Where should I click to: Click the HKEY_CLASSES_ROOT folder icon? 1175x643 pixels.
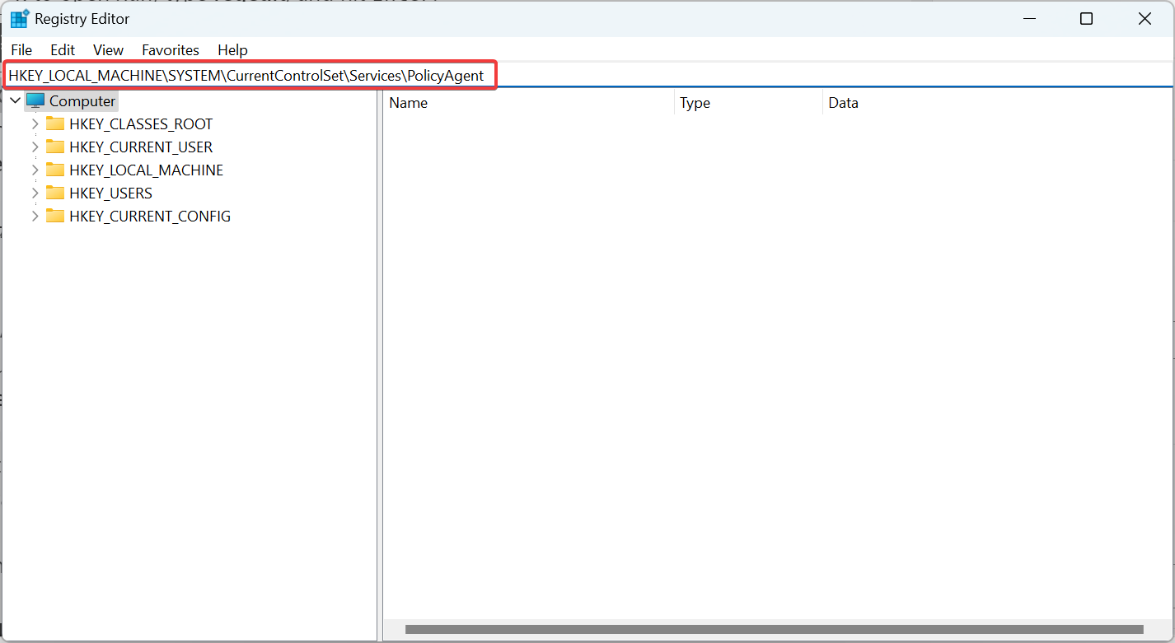click(x=55, y=124)
